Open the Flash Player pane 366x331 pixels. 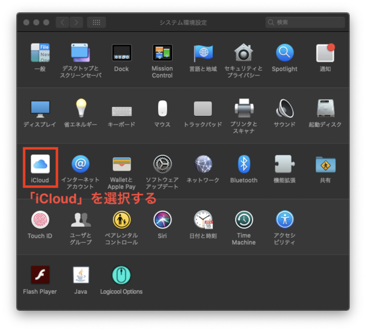click(x=40, y=276)
